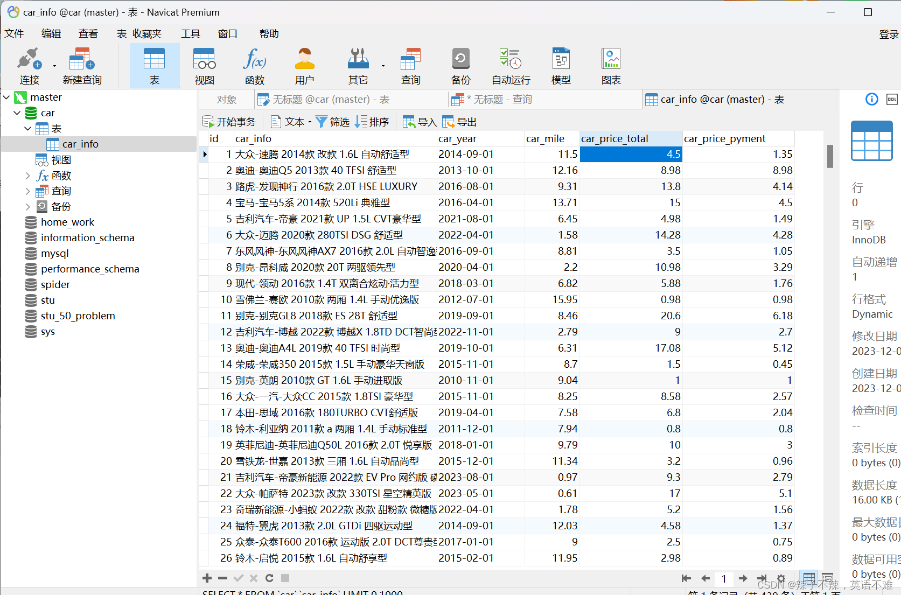The width and height of the screenshot is (901, 595).
Task: Open the Help (帮助) menu
Action: [x=269, y=33]
